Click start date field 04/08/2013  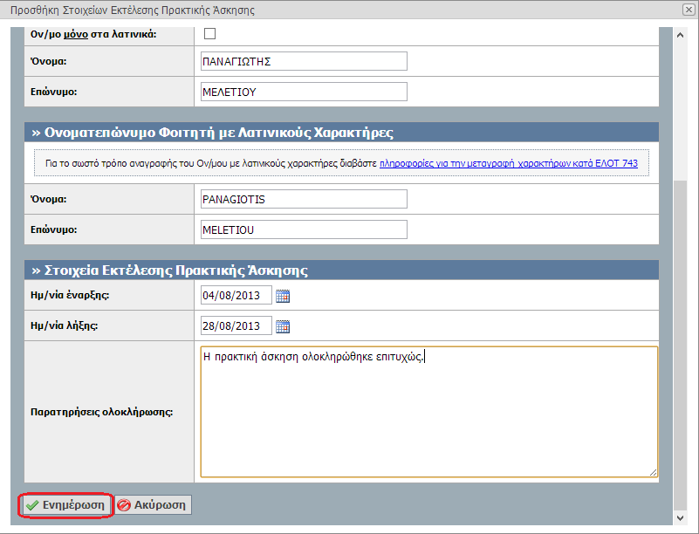[236, 295]
